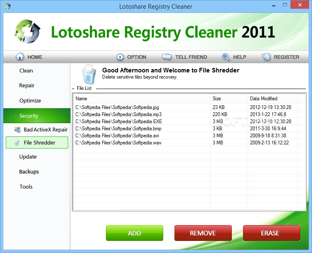Click the Tell Friend chat bubble icon
Viewport: 312px width, 253px height.
click(x=167, y=57)
